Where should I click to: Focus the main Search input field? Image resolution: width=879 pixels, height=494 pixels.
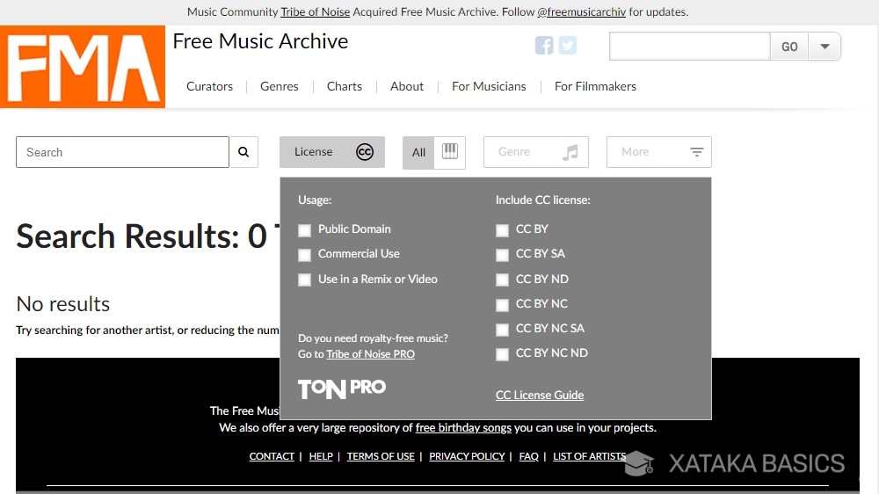pos(122,152)
